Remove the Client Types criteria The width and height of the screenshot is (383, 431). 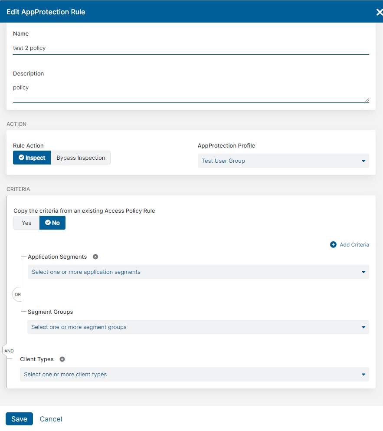click(x=62, y=359)
